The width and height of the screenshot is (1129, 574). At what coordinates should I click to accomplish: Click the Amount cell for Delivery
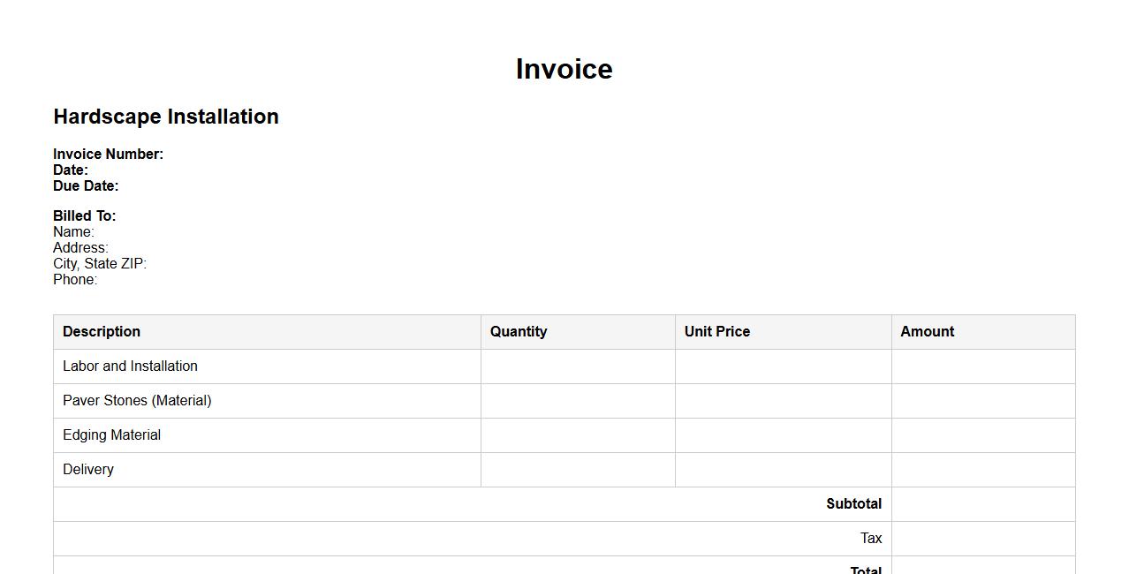(x=983, y=469)
